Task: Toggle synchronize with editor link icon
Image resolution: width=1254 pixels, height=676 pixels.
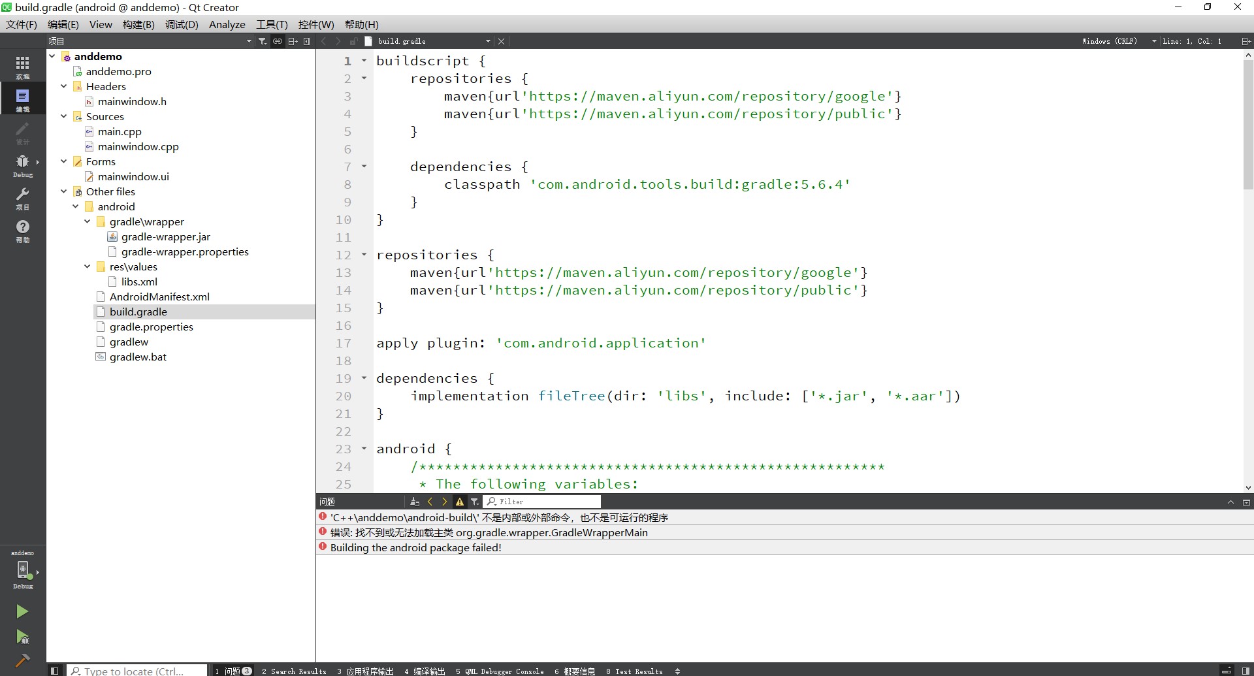Action: pos(278,41)
